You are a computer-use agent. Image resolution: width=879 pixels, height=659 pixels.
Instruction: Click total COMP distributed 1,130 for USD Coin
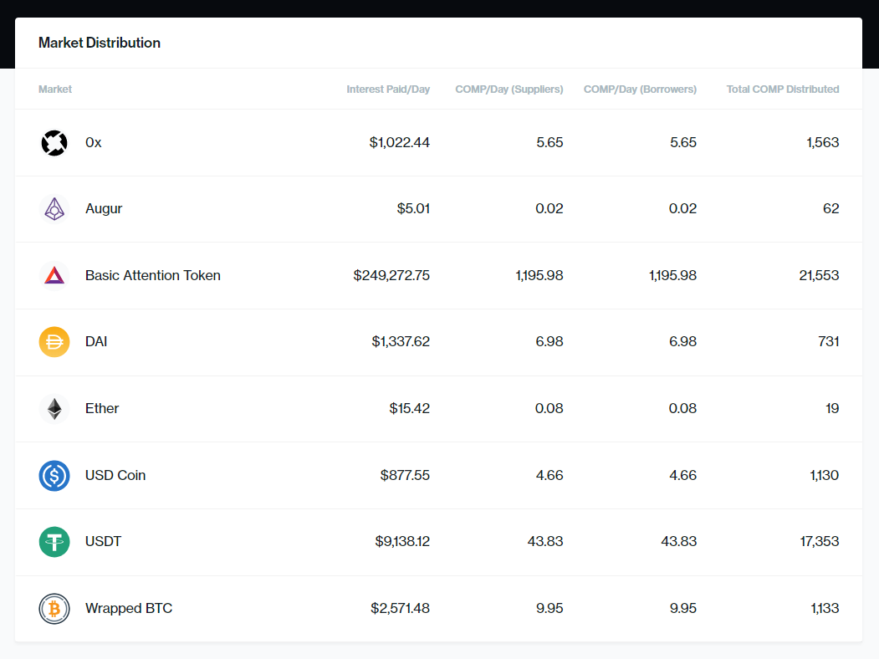point(824,475)
